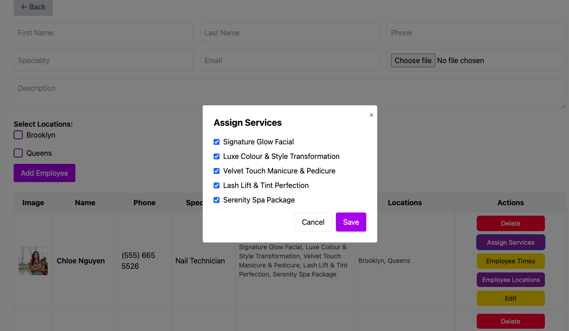569x331 pixels.
Task: Uncheck Velvet Touch Manicure & Pedicure
Action: pyautogui.click(x=217, y=171)
